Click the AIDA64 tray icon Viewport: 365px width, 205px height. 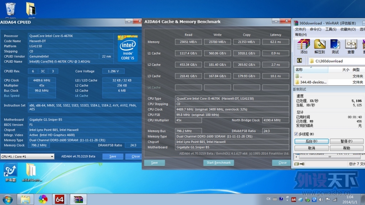(x=294, y=199)
